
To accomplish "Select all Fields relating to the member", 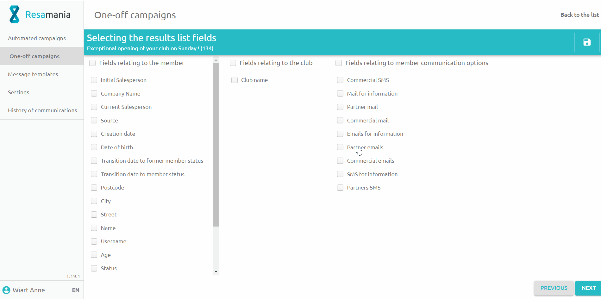I will 92,63.
